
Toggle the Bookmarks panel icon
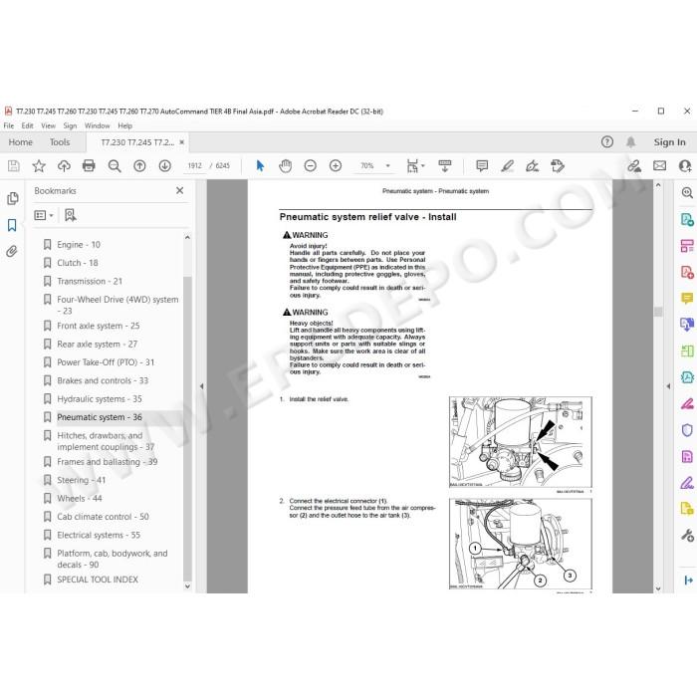pos(12,225)
